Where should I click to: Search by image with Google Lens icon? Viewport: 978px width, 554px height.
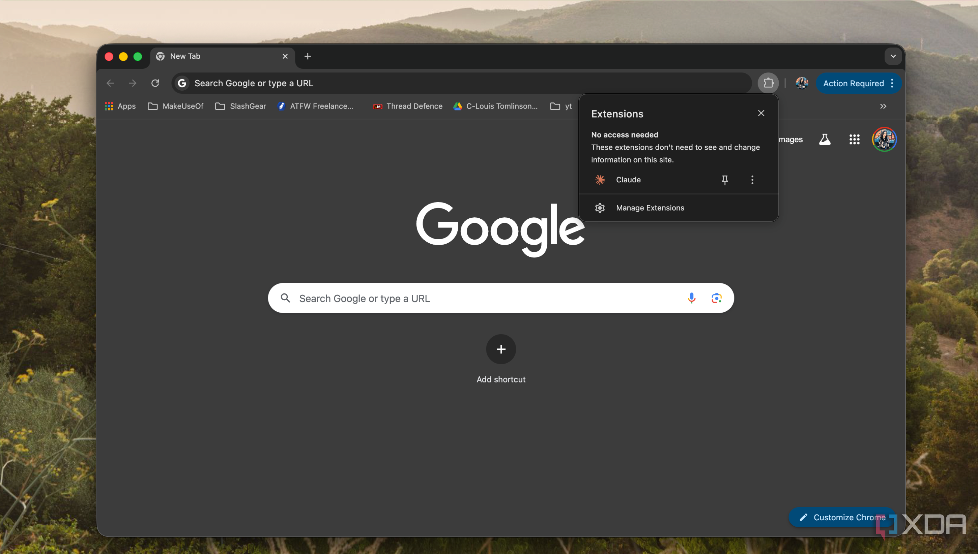[x=716, y=298]
